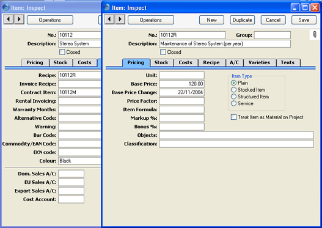Open Operations menu in background window
This screenshot has width=322, height=228.
pyautogui.click(x=50, y=20)
